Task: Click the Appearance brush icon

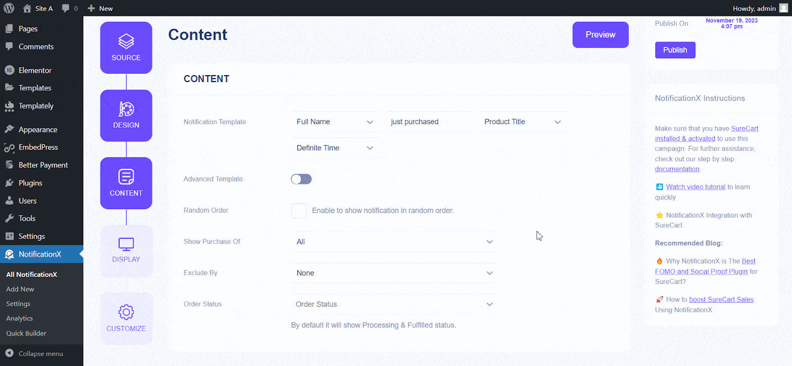Action: (9, 129)
